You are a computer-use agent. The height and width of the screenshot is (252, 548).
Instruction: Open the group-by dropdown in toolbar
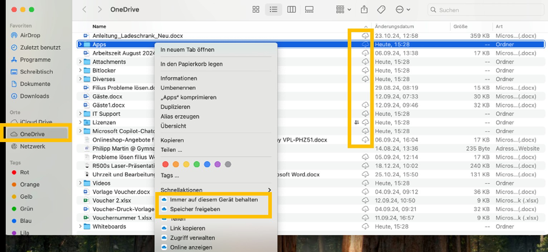pos(343,10)
